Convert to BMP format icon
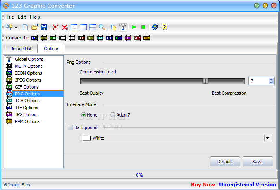 [x=35, y=38]
